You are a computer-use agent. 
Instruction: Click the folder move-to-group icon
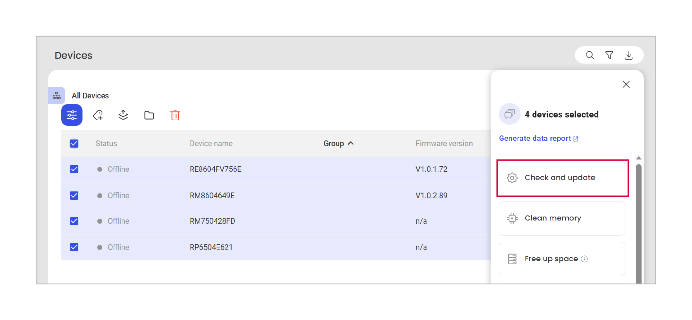tap(149, 115)
